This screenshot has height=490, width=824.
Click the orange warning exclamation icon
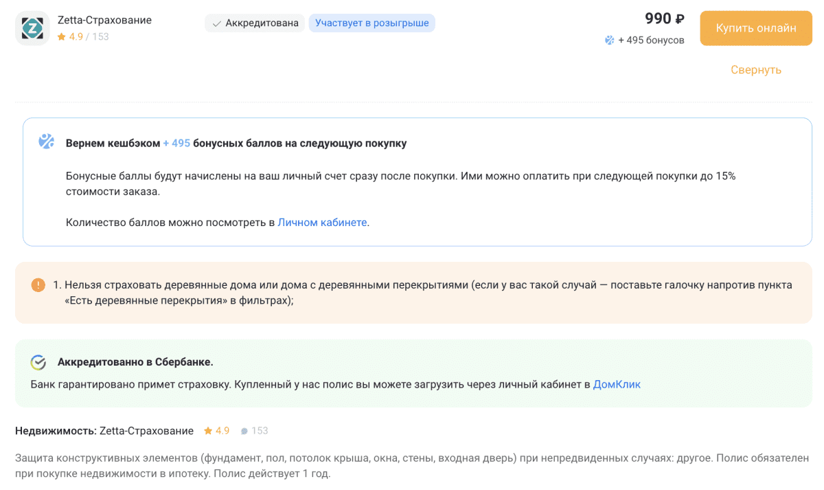[38, 285]
